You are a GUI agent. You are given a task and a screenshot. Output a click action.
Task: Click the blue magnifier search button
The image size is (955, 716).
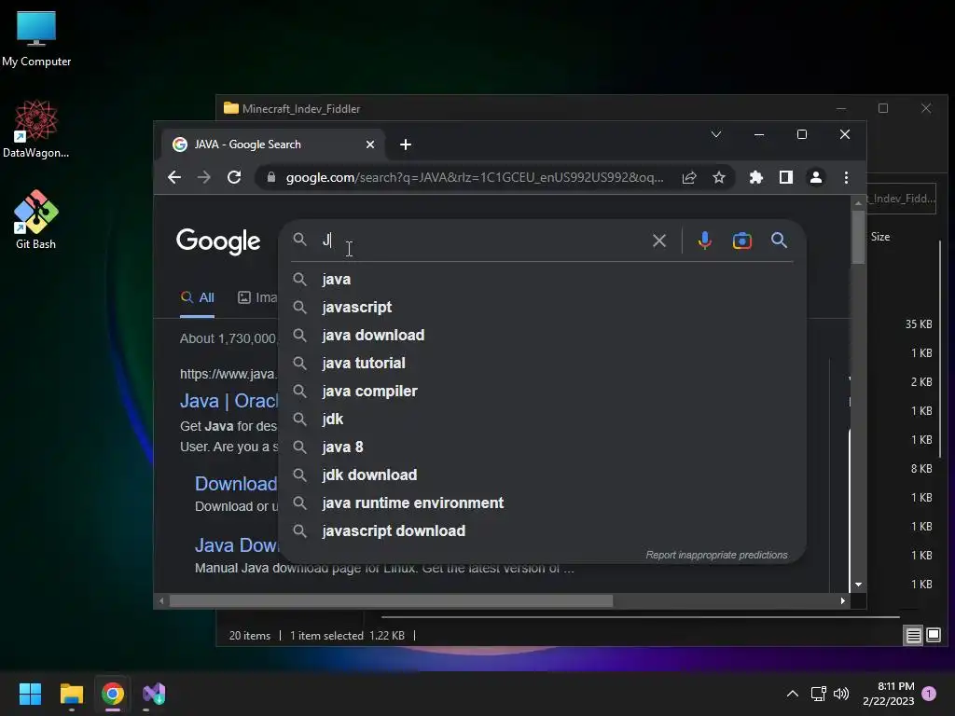point(779,240)
